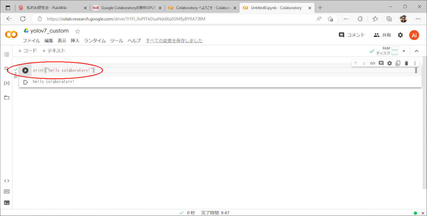Open the ファイル menu
The image size is (427, 216).
31,41
